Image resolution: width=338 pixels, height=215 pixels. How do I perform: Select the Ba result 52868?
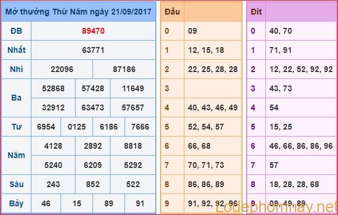tap(54, 88)
